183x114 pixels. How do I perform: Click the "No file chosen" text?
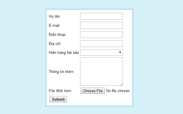118,91
